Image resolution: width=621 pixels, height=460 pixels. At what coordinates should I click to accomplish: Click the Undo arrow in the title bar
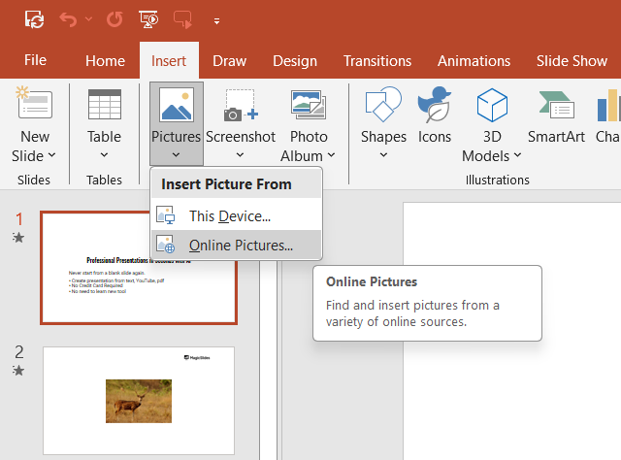67,18
